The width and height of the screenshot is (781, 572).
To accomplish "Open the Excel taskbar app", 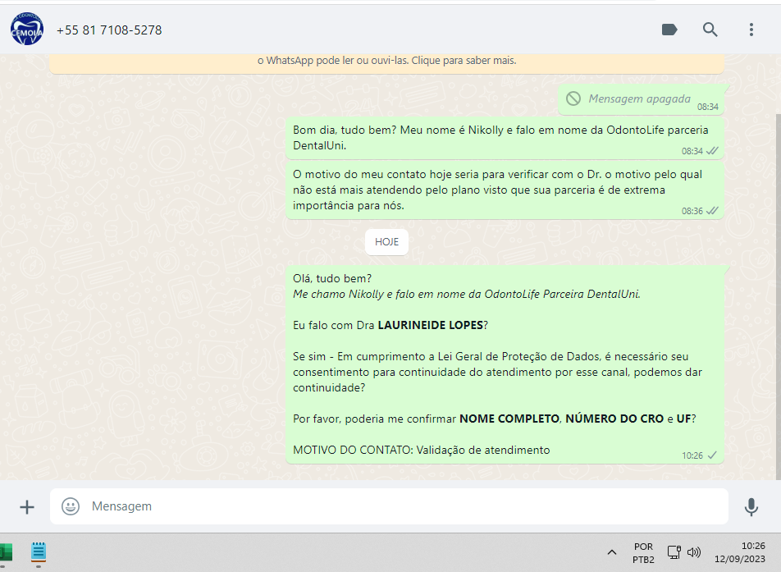I will (x=6, y=552).
